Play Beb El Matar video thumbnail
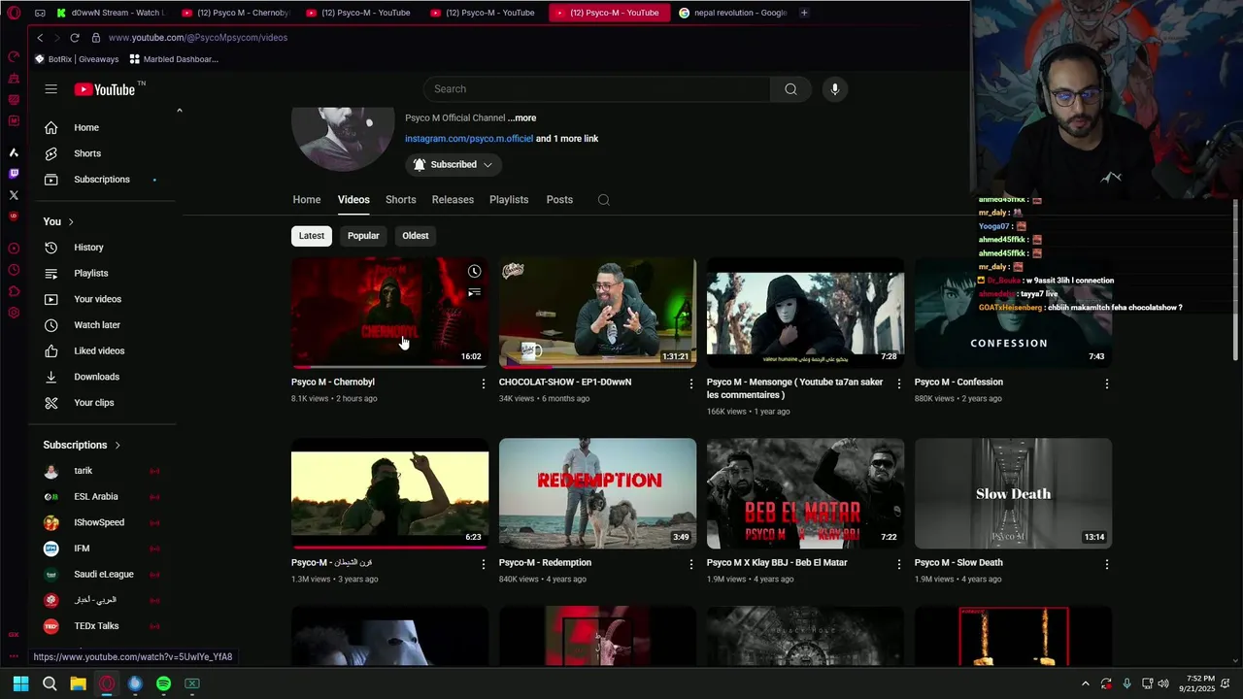 805,493
